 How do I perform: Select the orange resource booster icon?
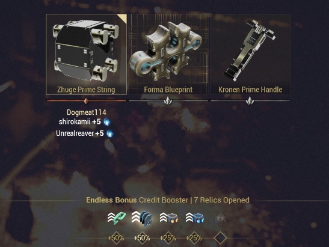168,218
